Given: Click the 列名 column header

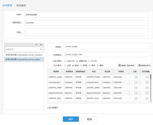Looking at the screenshot, I should (x=94, y=71).
